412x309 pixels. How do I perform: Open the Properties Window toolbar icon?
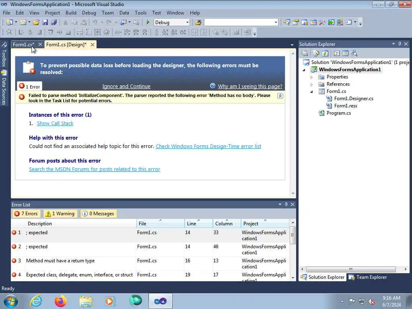(296, 23)
